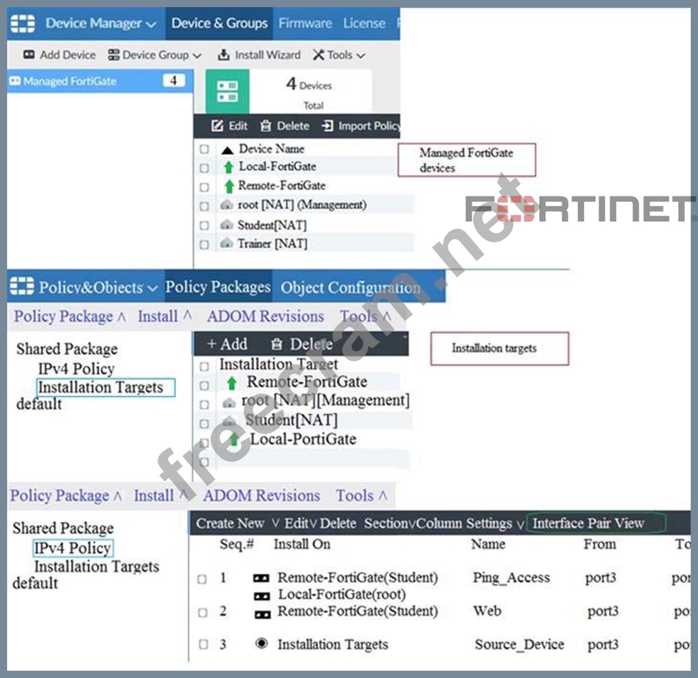Tick the Device Name header checkbox
Screen dimensions: 698x678
(x=204, y=149)
